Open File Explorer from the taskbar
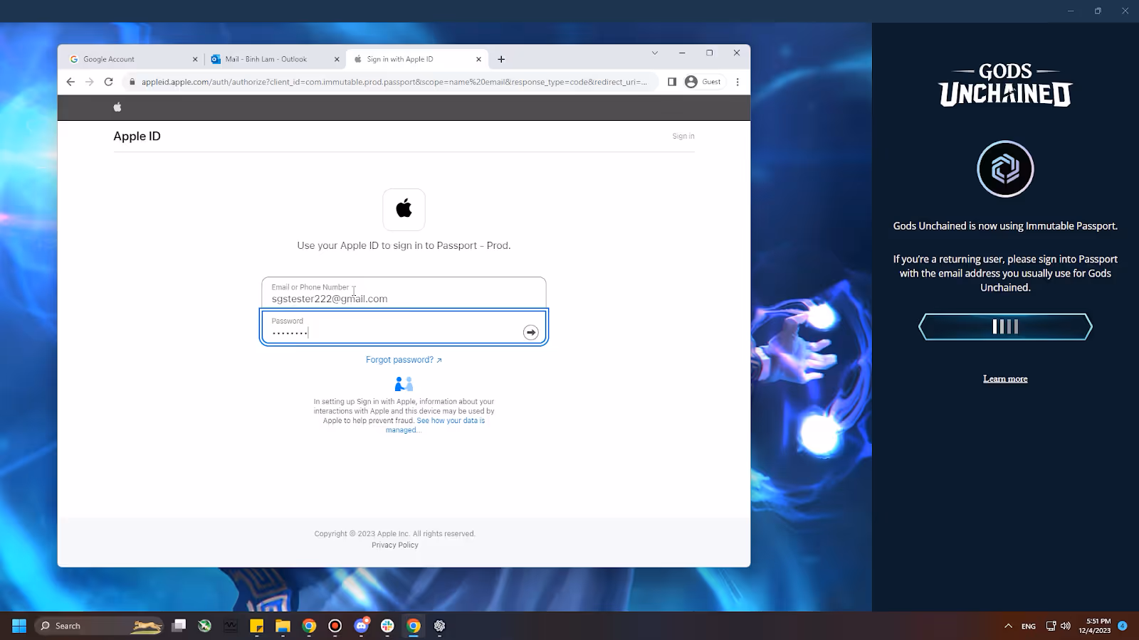 283,626
